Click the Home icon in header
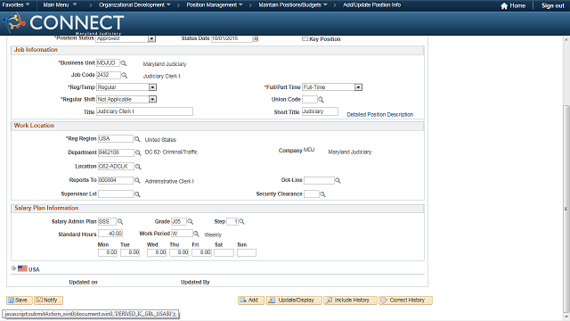This screenshot has height=321, width=570. pos(504,6)
